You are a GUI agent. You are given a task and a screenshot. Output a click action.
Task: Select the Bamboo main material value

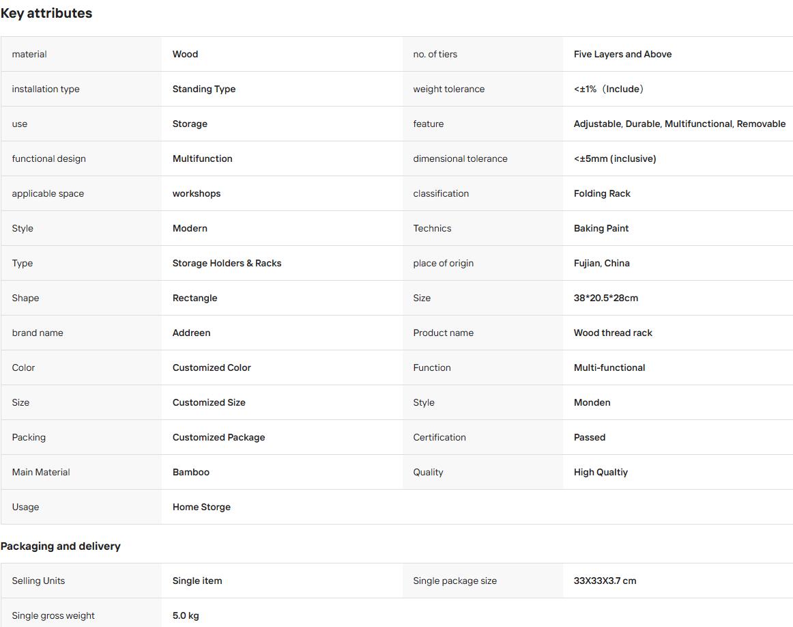[x=190, y=472]
